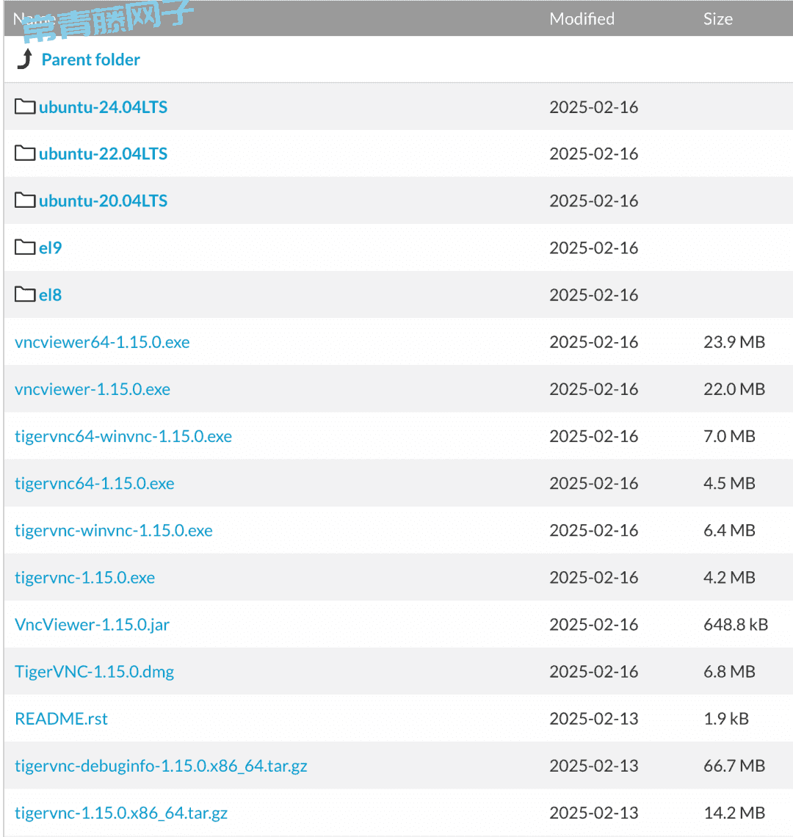
Task: Click the 14.2 MB size value
Action: pyautogui.click(x=734, y=813)
